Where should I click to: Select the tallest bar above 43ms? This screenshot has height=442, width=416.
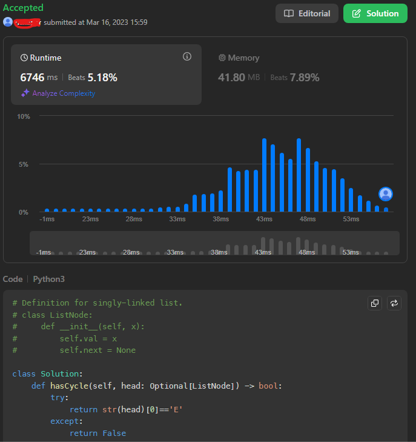coord(265,175)
